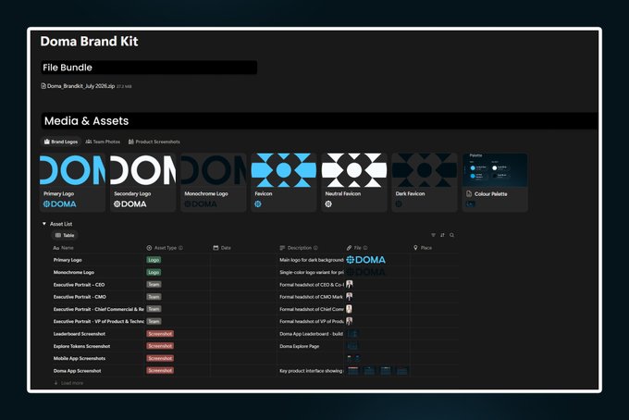This screenshot has height=420, width=629.
Task: Click the File Bundle heading
Action: (68, 68)
